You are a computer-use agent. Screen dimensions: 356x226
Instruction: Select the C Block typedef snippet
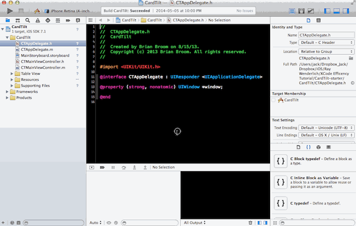pyautogui.click(x=313, y=161)
